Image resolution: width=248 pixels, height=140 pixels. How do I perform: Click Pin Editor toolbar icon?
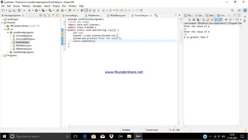(x=141, y=10)
